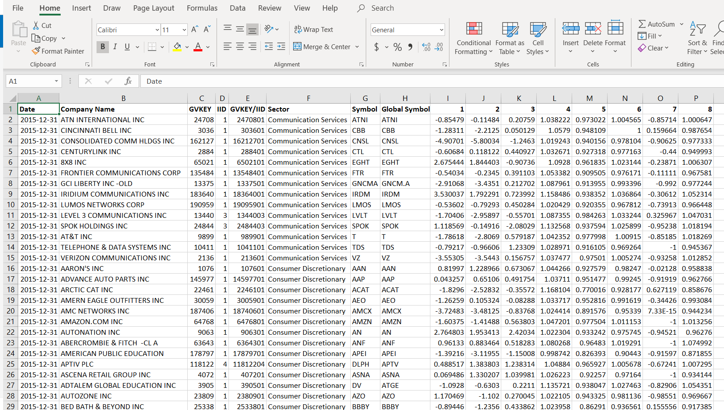
Task: Switch to the Data tab
Action: pos(237,8)
